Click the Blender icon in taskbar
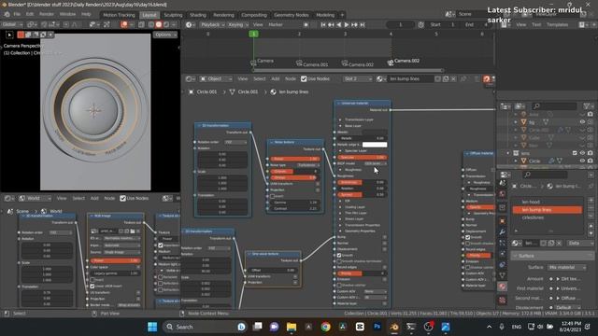Viewport: 598px width, 336px height. (x=394, y=327)
